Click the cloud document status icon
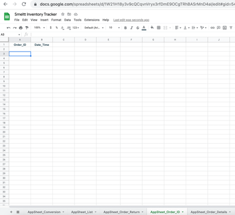The image size is (235, 215). [76, 14]
